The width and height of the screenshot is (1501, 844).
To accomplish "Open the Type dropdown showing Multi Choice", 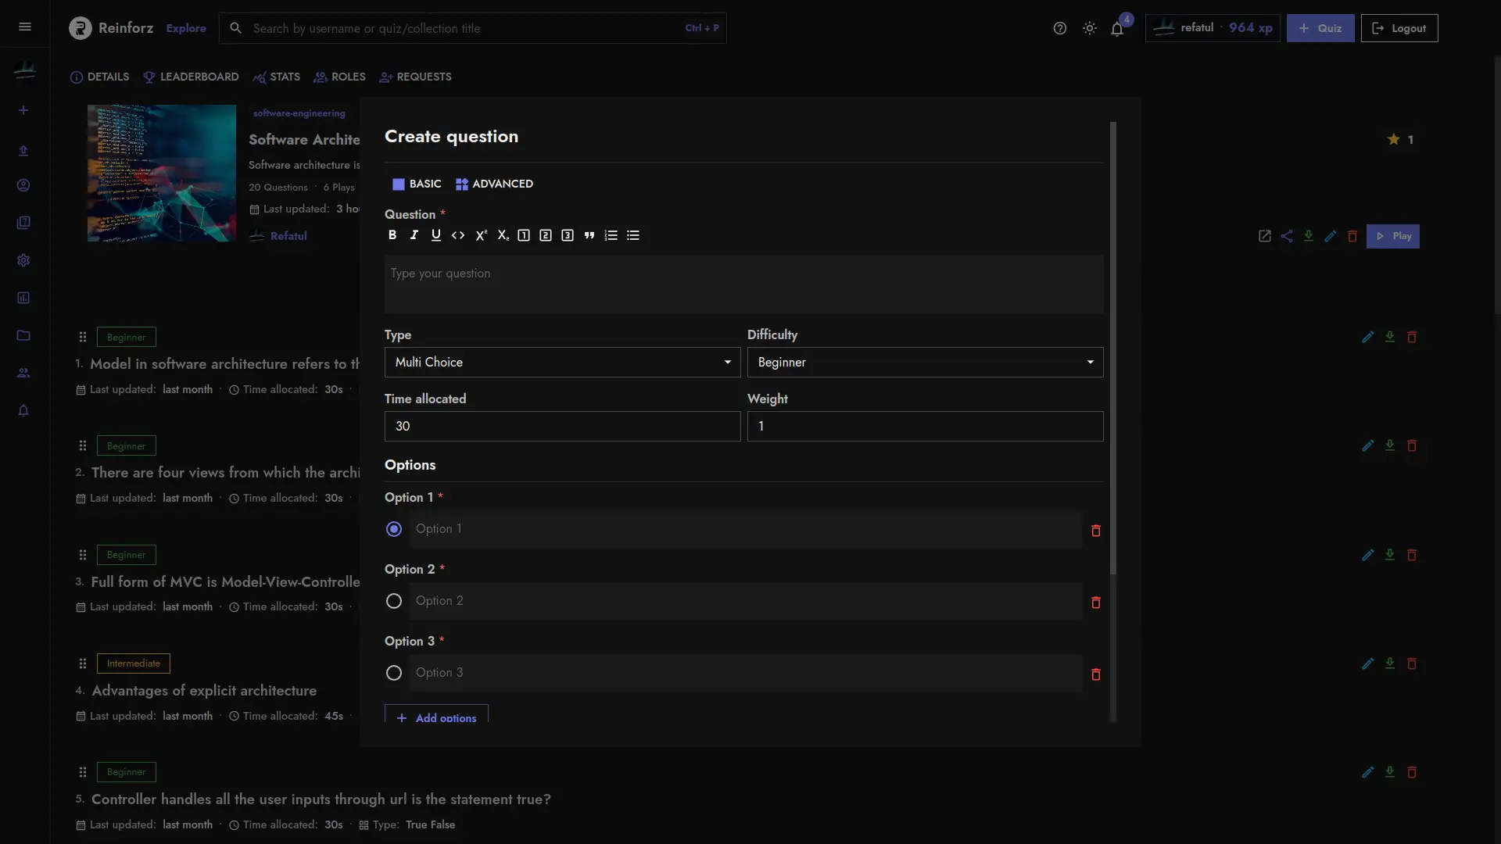I will pyautogui.click(x=562, y=363).
